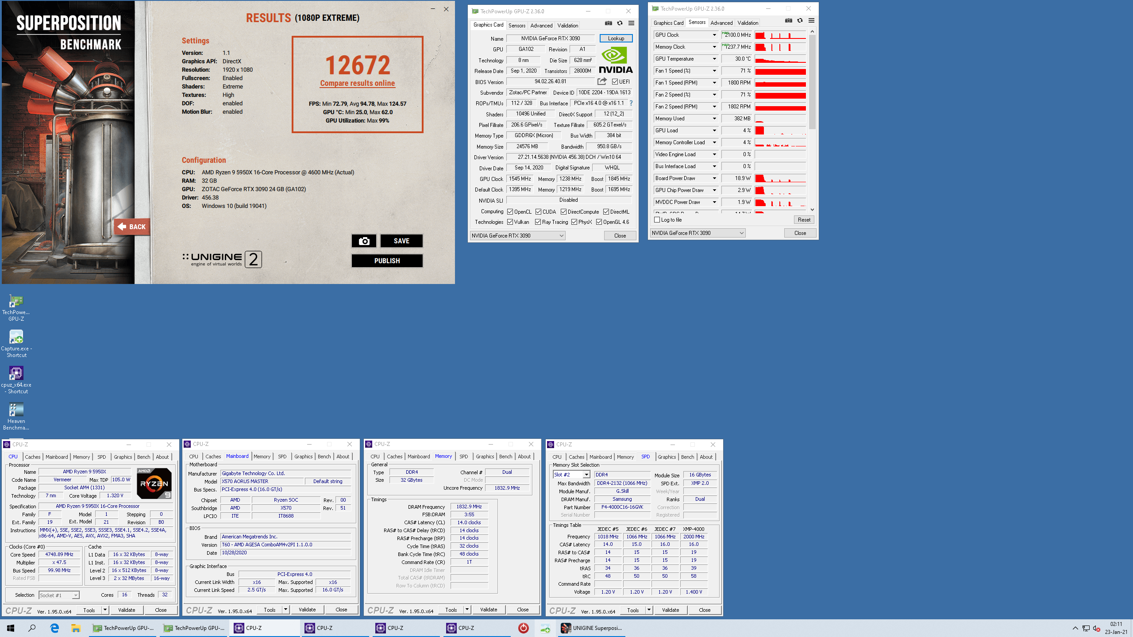The height and width of the screenshot is (637, 1133).
Task: Click Compare results online link
Action: pos(358,83)
